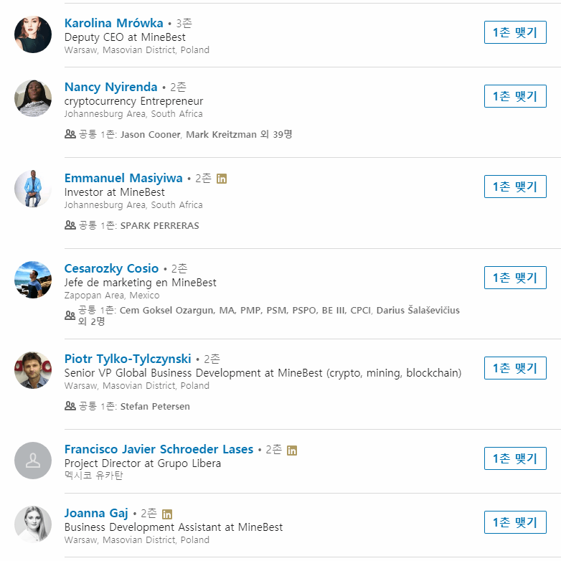
Task: Send connection request to Cesarozky Cosio
Action: point(515,278)
